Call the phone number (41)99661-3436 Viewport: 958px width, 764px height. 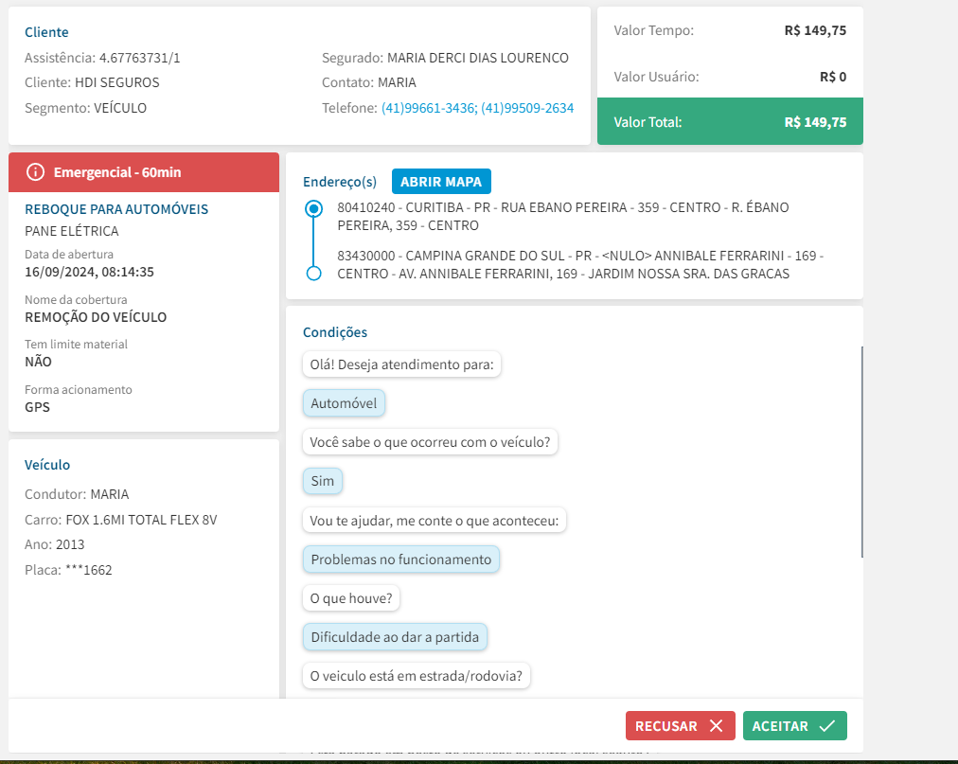tap(428, 108)
